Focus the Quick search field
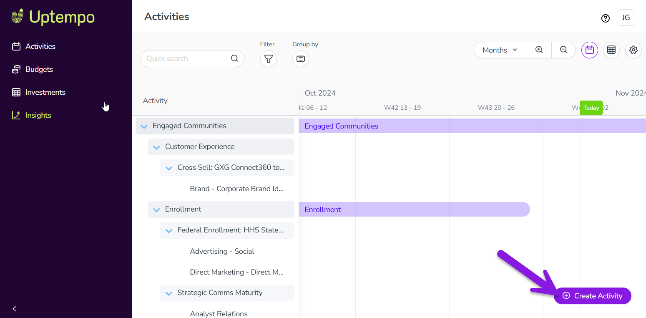 click(x=192, y=58)
